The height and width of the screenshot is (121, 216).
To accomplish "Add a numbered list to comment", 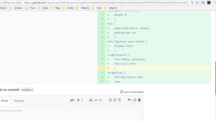I will 115,100.
